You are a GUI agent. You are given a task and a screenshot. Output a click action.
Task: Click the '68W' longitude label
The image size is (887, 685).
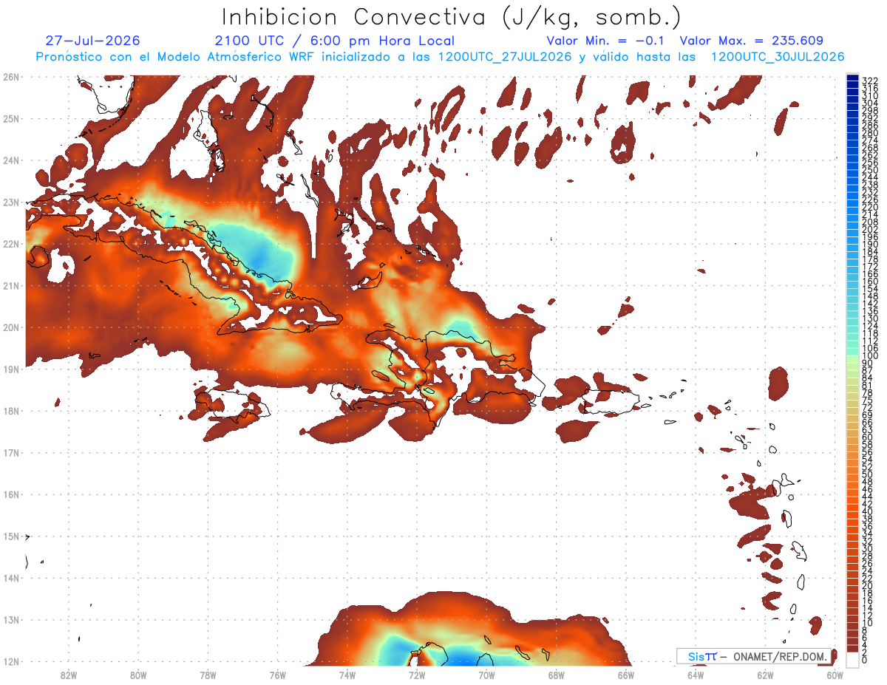(x=556, y=675)
